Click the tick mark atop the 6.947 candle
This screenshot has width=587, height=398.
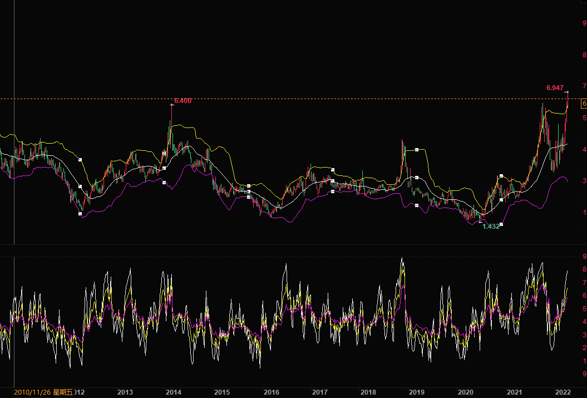tap(567, 92)
